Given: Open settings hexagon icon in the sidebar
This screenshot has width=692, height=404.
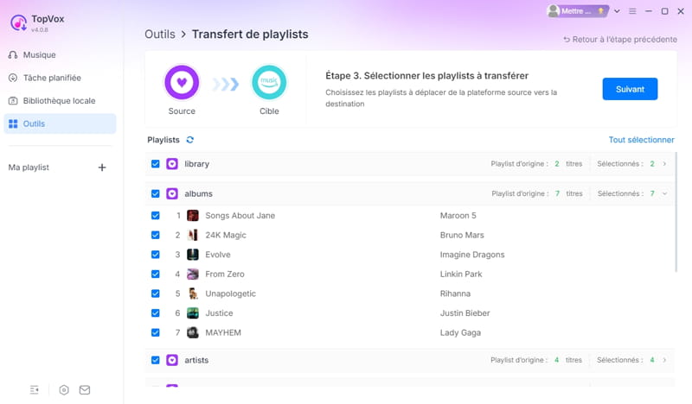Looking at the screenshot, I should click(64, 390).
